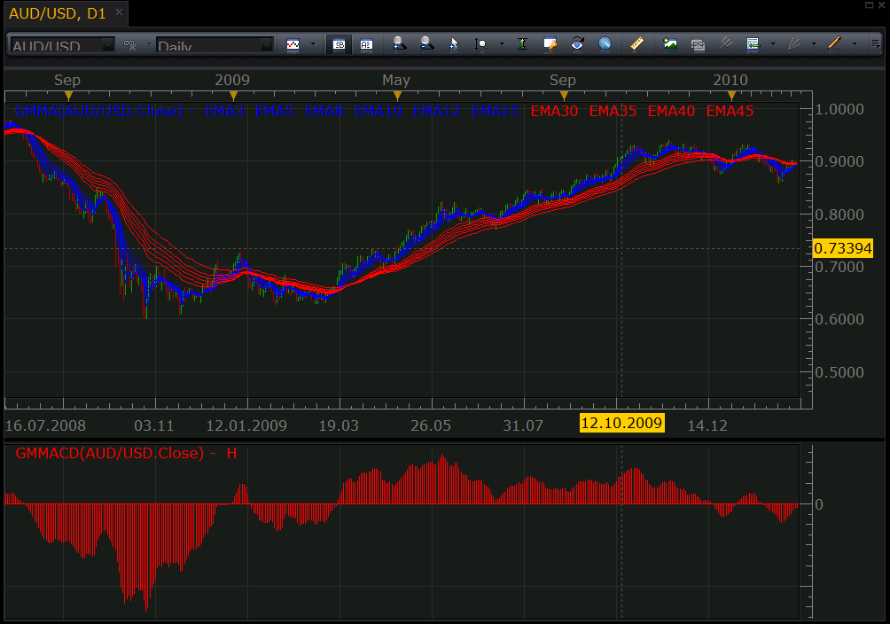Click the window with key icon

(550, 44)
